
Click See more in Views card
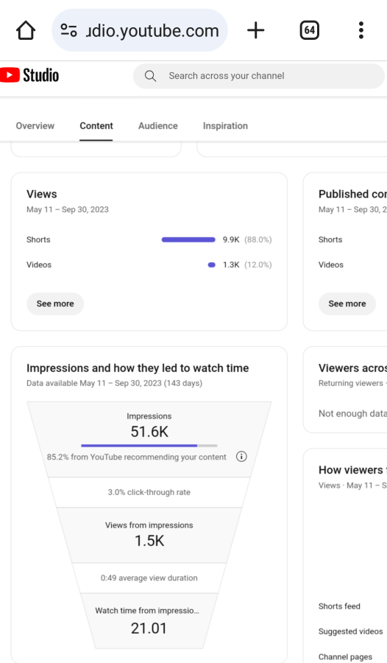[55, 304]
